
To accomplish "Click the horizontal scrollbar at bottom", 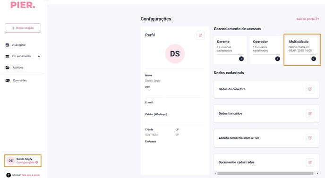I will point(265,173).
